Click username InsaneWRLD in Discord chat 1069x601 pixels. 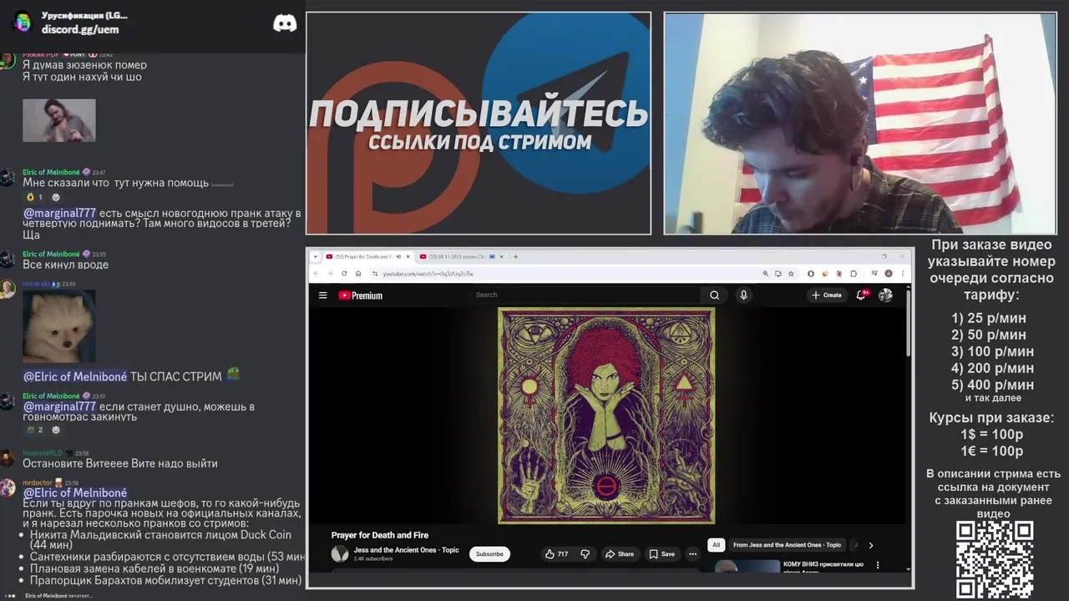click(x=43, y=453)
